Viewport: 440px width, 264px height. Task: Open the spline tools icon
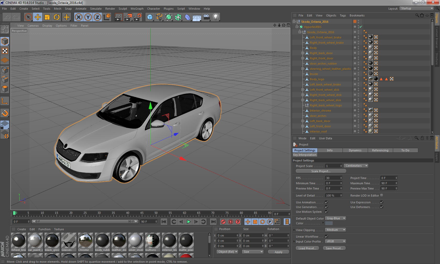tap(159, 17)
